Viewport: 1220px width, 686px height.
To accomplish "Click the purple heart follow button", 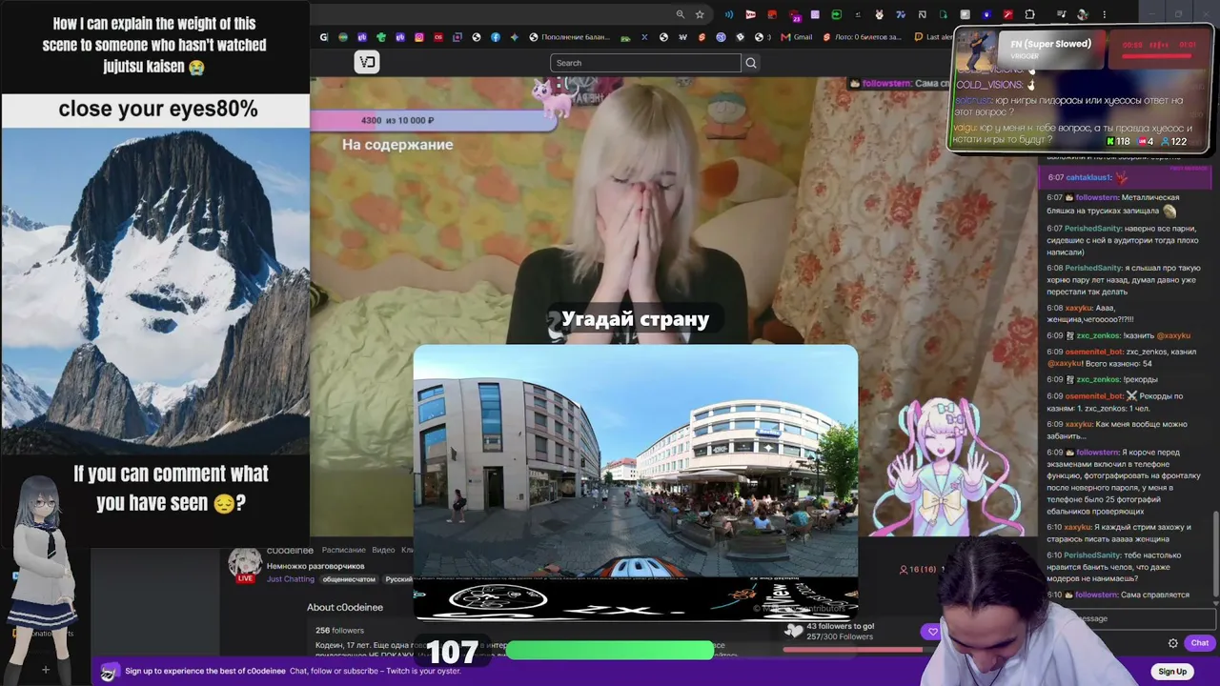I will click(x=932, y=632).
